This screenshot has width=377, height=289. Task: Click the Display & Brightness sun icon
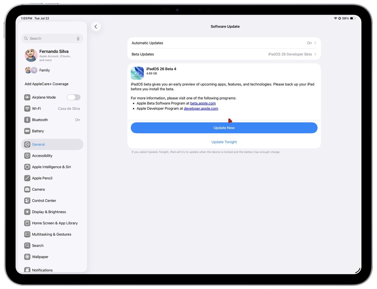(x=27, y=212)
